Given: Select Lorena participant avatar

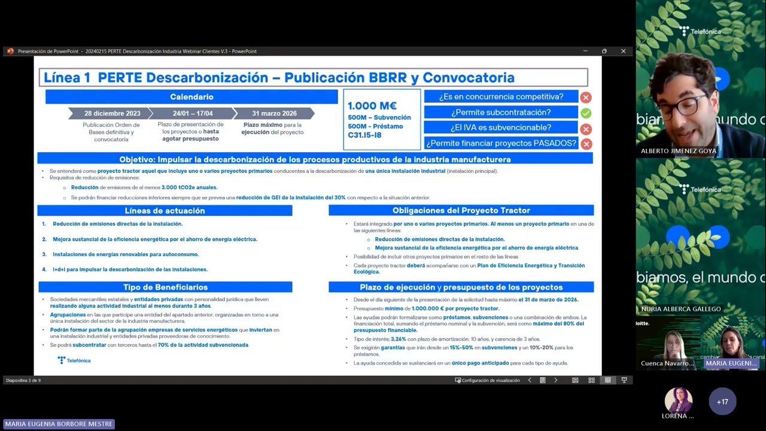Looking at the screenshot, I should click(679, 400).
